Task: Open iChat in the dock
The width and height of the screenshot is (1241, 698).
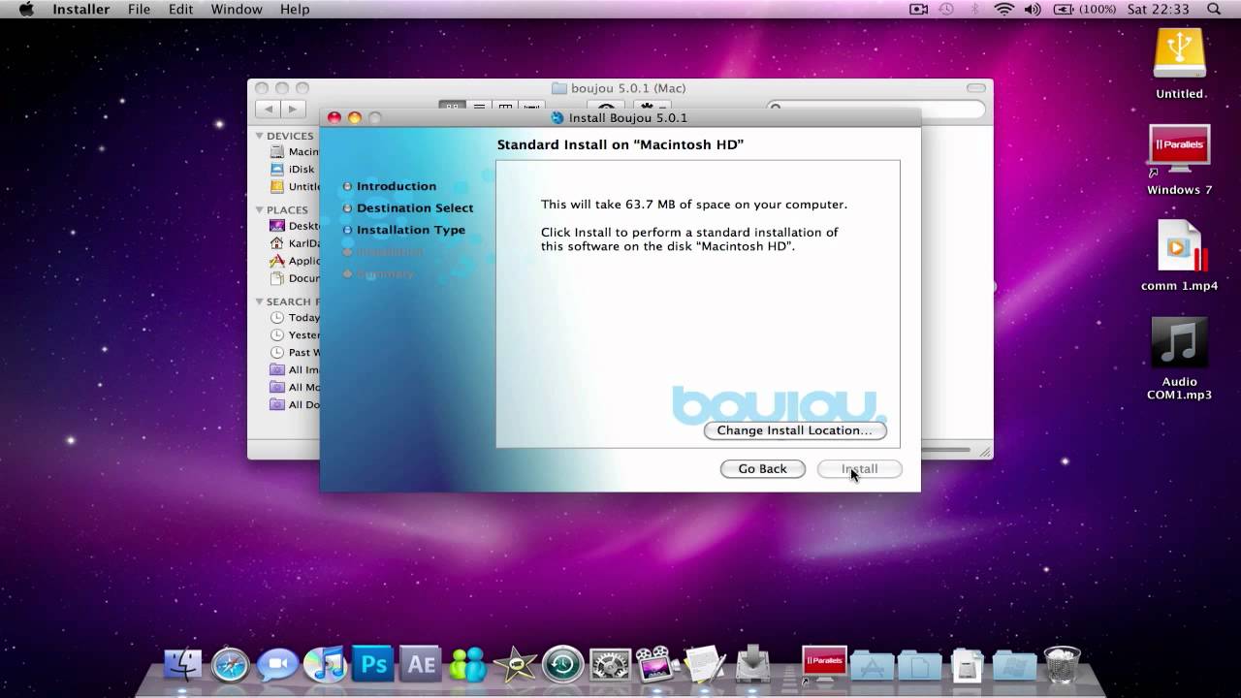Action: tap(277, 664)
